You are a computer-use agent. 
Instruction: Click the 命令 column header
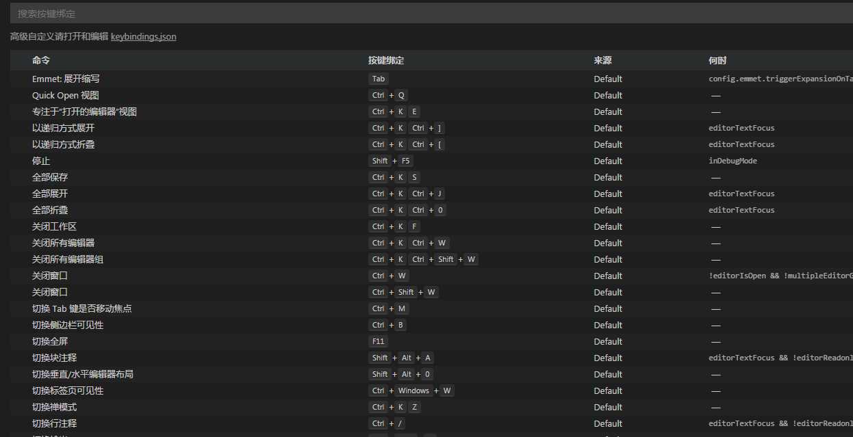pos(41,60)
